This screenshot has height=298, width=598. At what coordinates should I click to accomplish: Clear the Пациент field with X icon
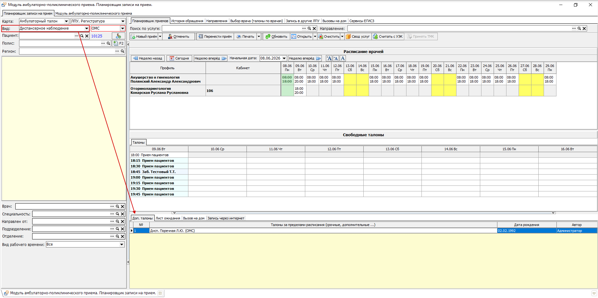[87, 36]
